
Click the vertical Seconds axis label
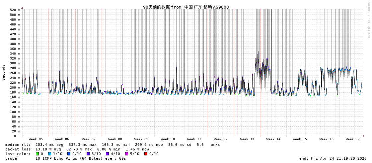click(4, 72)
